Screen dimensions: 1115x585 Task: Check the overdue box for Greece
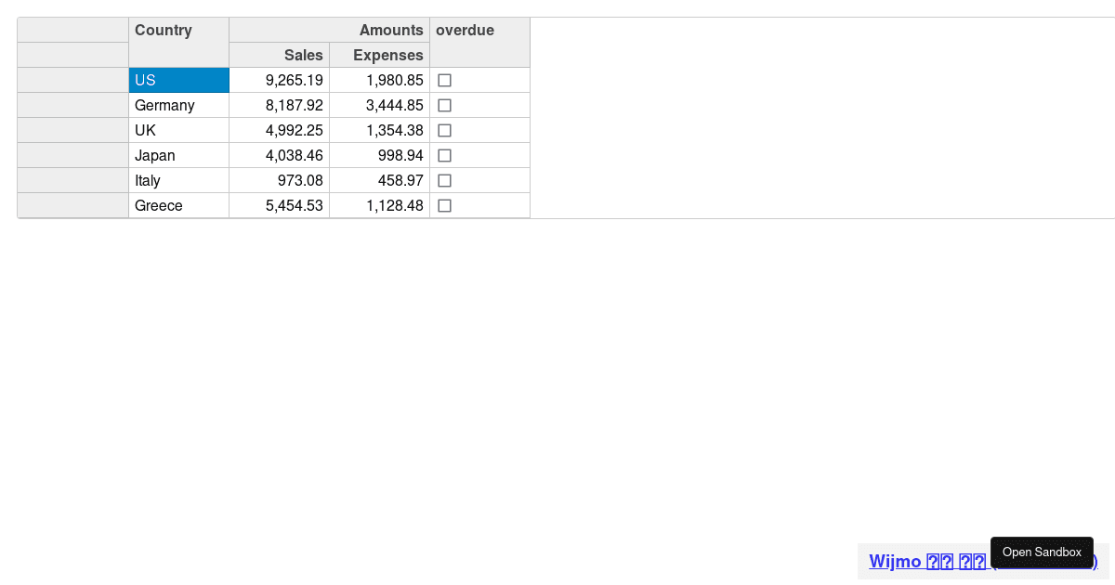coord(444,205)
